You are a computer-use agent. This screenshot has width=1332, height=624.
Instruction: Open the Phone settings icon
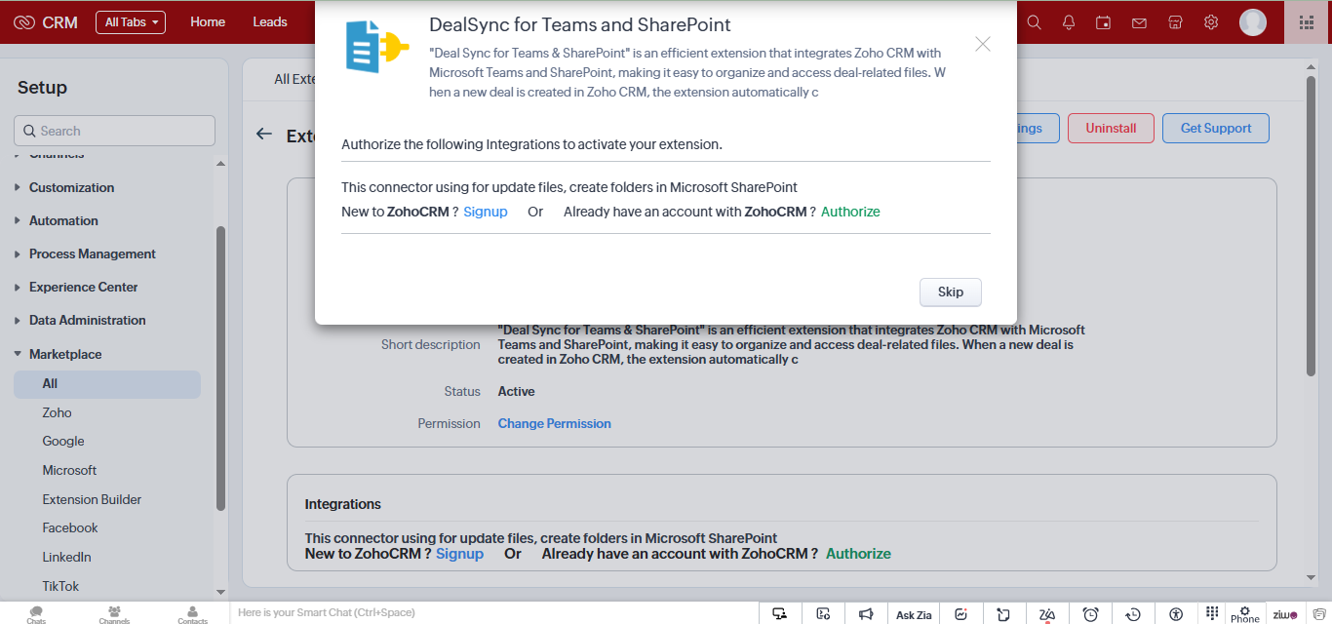[1245, 614]
